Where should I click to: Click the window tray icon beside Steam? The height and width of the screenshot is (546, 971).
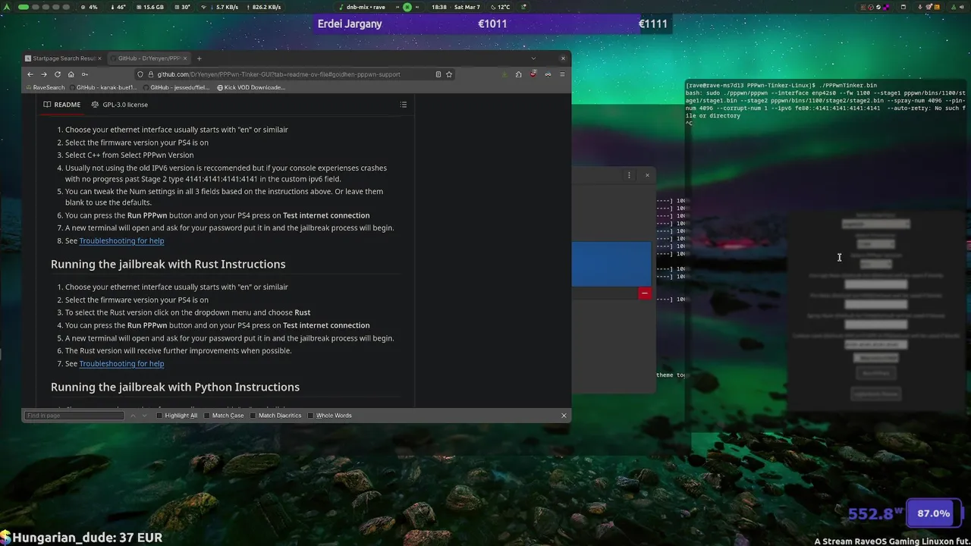[903, 7]
